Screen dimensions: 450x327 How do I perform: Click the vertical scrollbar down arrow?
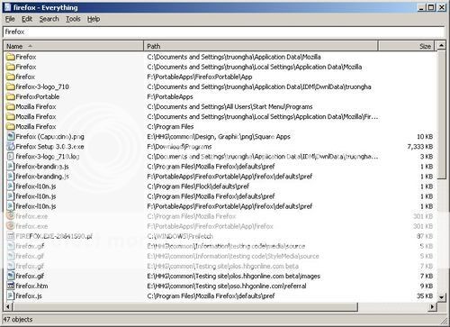441,297
